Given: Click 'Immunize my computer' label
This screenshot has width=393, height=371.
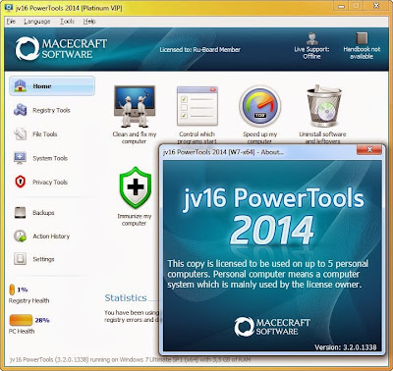Looking at the screenshot, I should [x=135, y=220].
